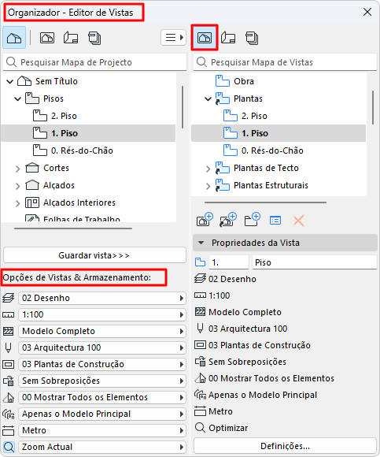
Task: Click the Definições button
Action: (285, 446)
